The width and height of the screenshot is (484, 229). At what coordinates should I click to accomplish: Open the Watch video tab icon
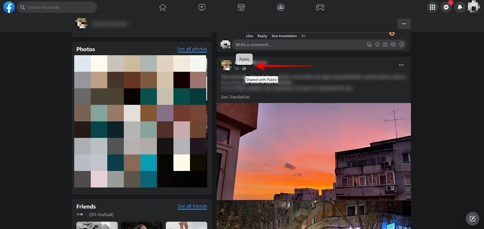(202, 7)
